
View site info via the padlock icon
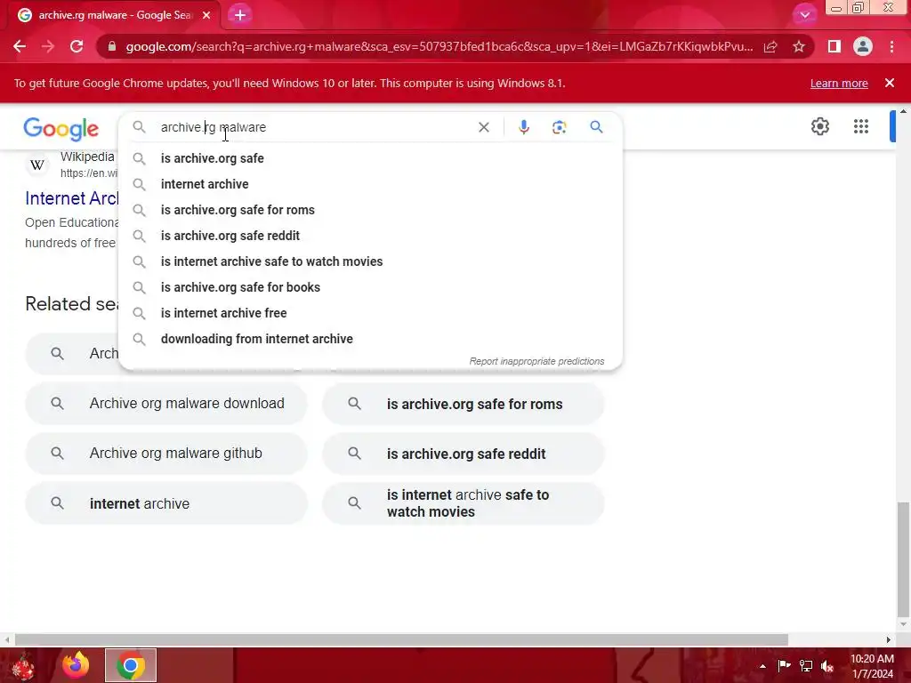tap(112, 46)
